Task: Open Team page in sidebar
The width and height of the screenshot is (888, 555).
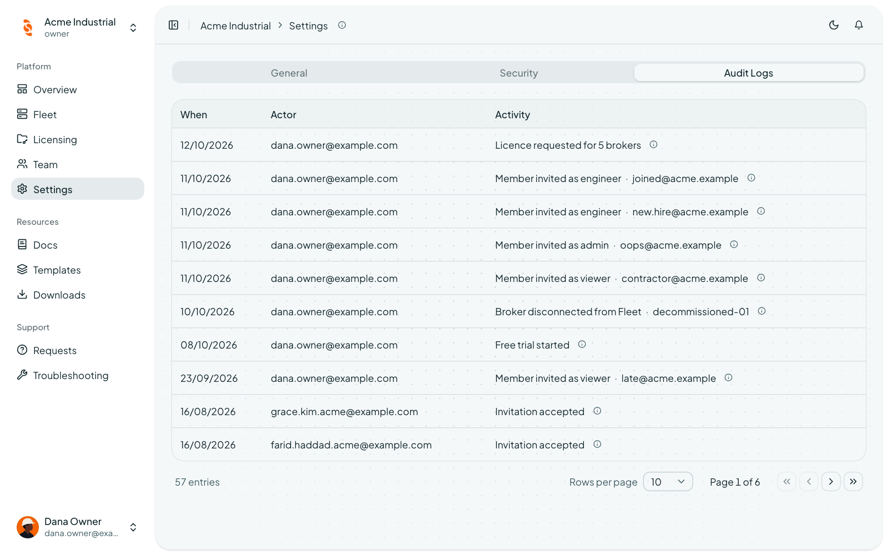Action: coord(78,164)
